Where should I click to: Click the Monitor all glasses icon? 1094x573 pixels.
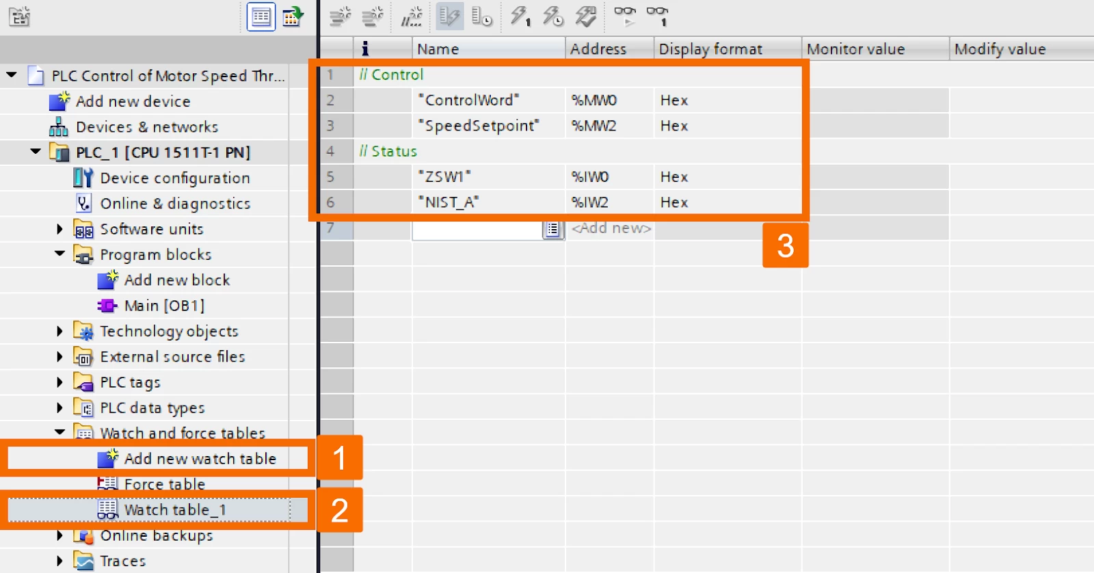point(625,16)
